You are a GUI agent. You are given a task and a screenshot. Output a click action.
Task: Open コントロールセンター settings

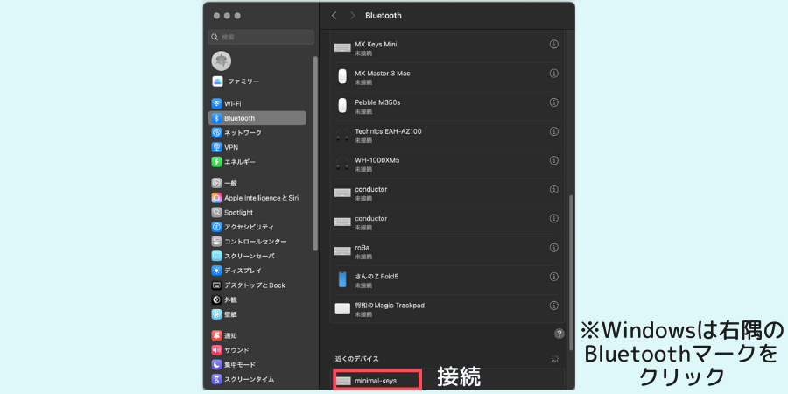tap(257, 242)
